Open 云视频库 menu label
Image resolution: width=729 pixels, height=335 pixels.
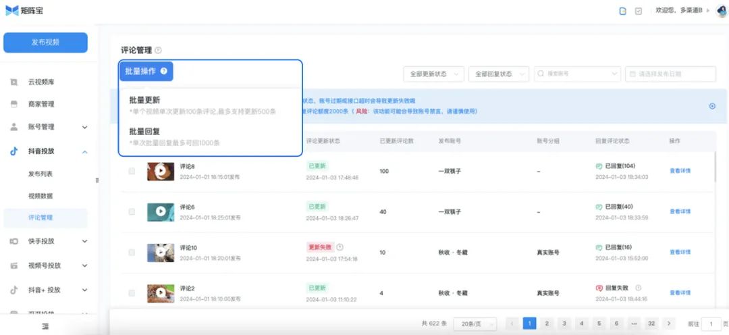click(x=41, y=82)
